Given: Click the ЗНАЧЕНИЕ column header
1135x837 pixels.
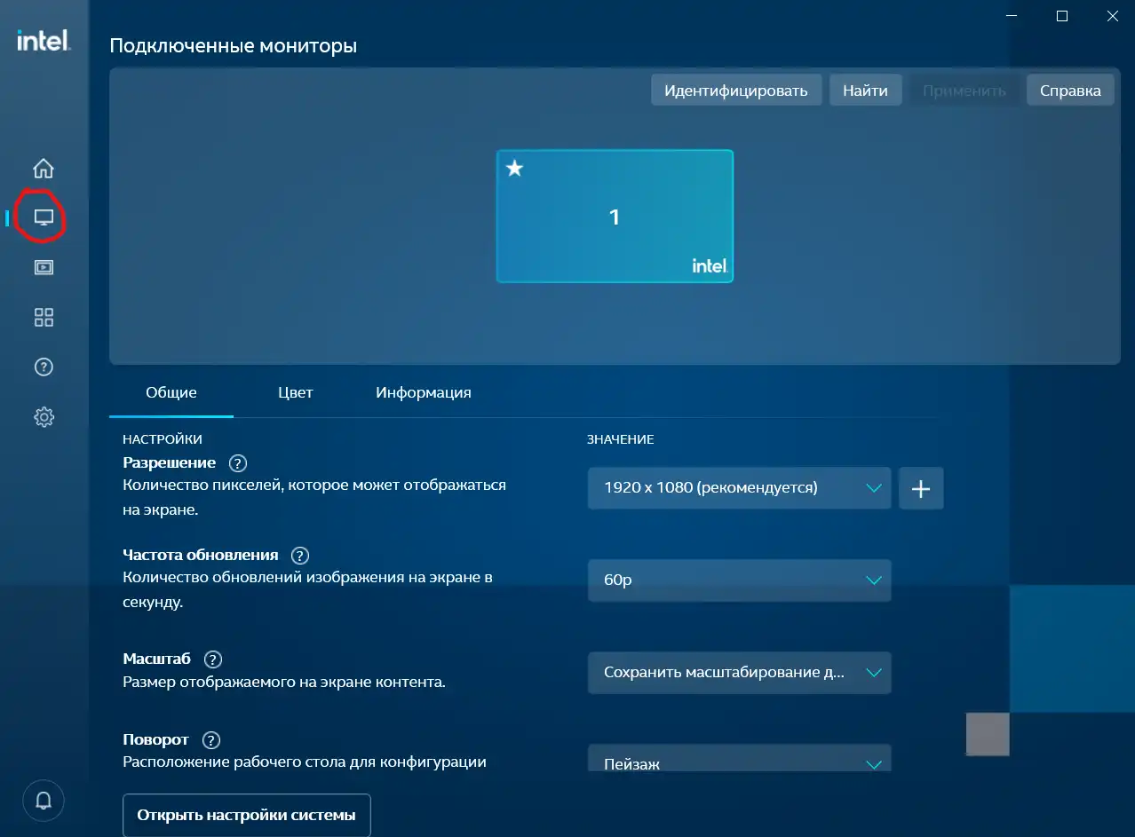Looking at the screenshot, I should tap(621, 439).
